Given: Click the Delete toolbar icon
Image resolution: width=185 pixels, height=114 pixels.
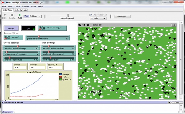Looking at the screenshot, I should click(x=12, y=15).
